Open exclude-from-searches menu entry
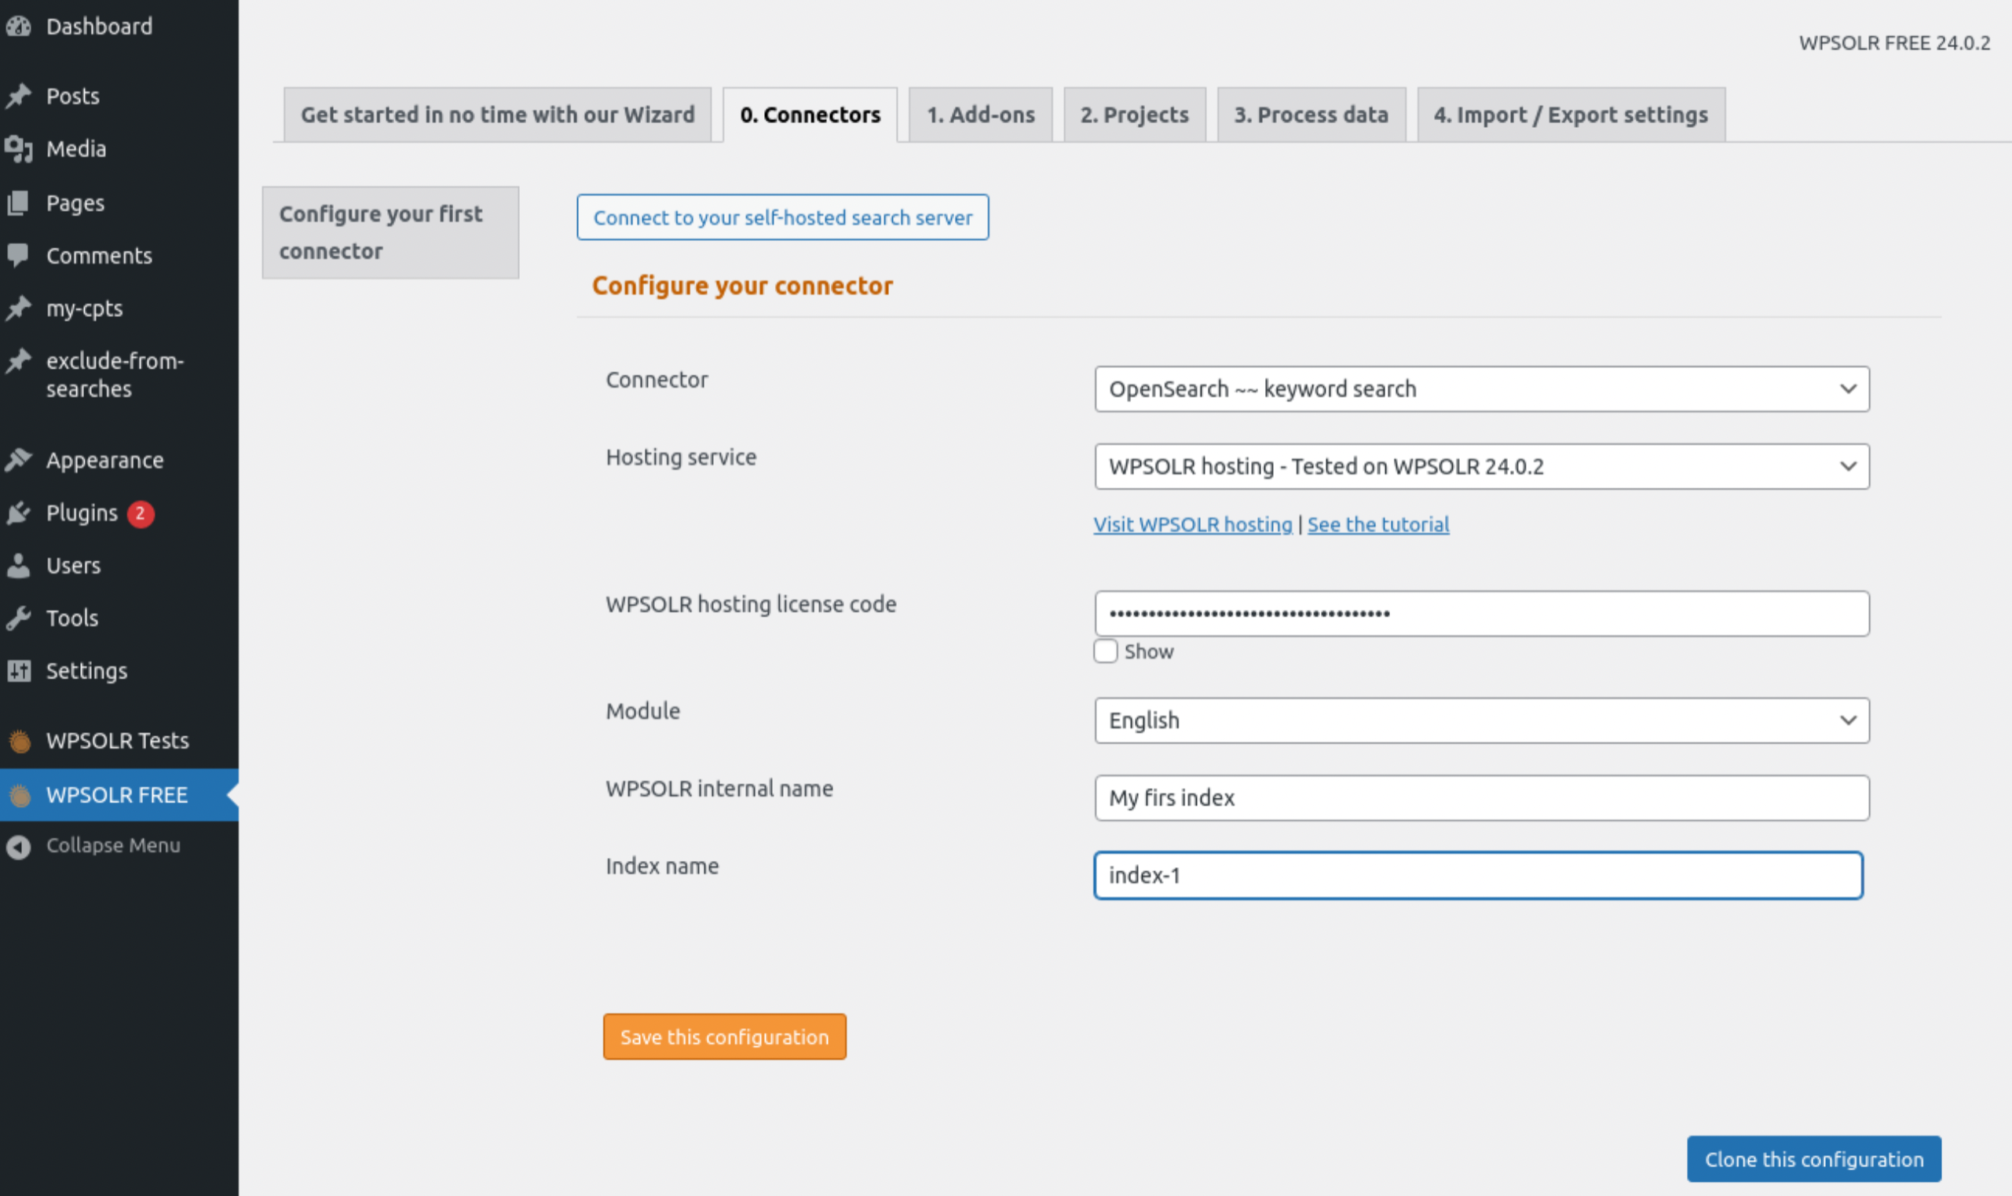The width and height of the screenshot is (2012, 1196). tap(115, 375)
